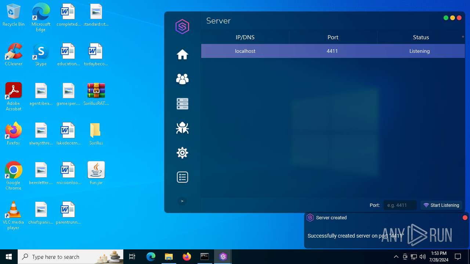Select the education Word document icon

pos(68,55)
